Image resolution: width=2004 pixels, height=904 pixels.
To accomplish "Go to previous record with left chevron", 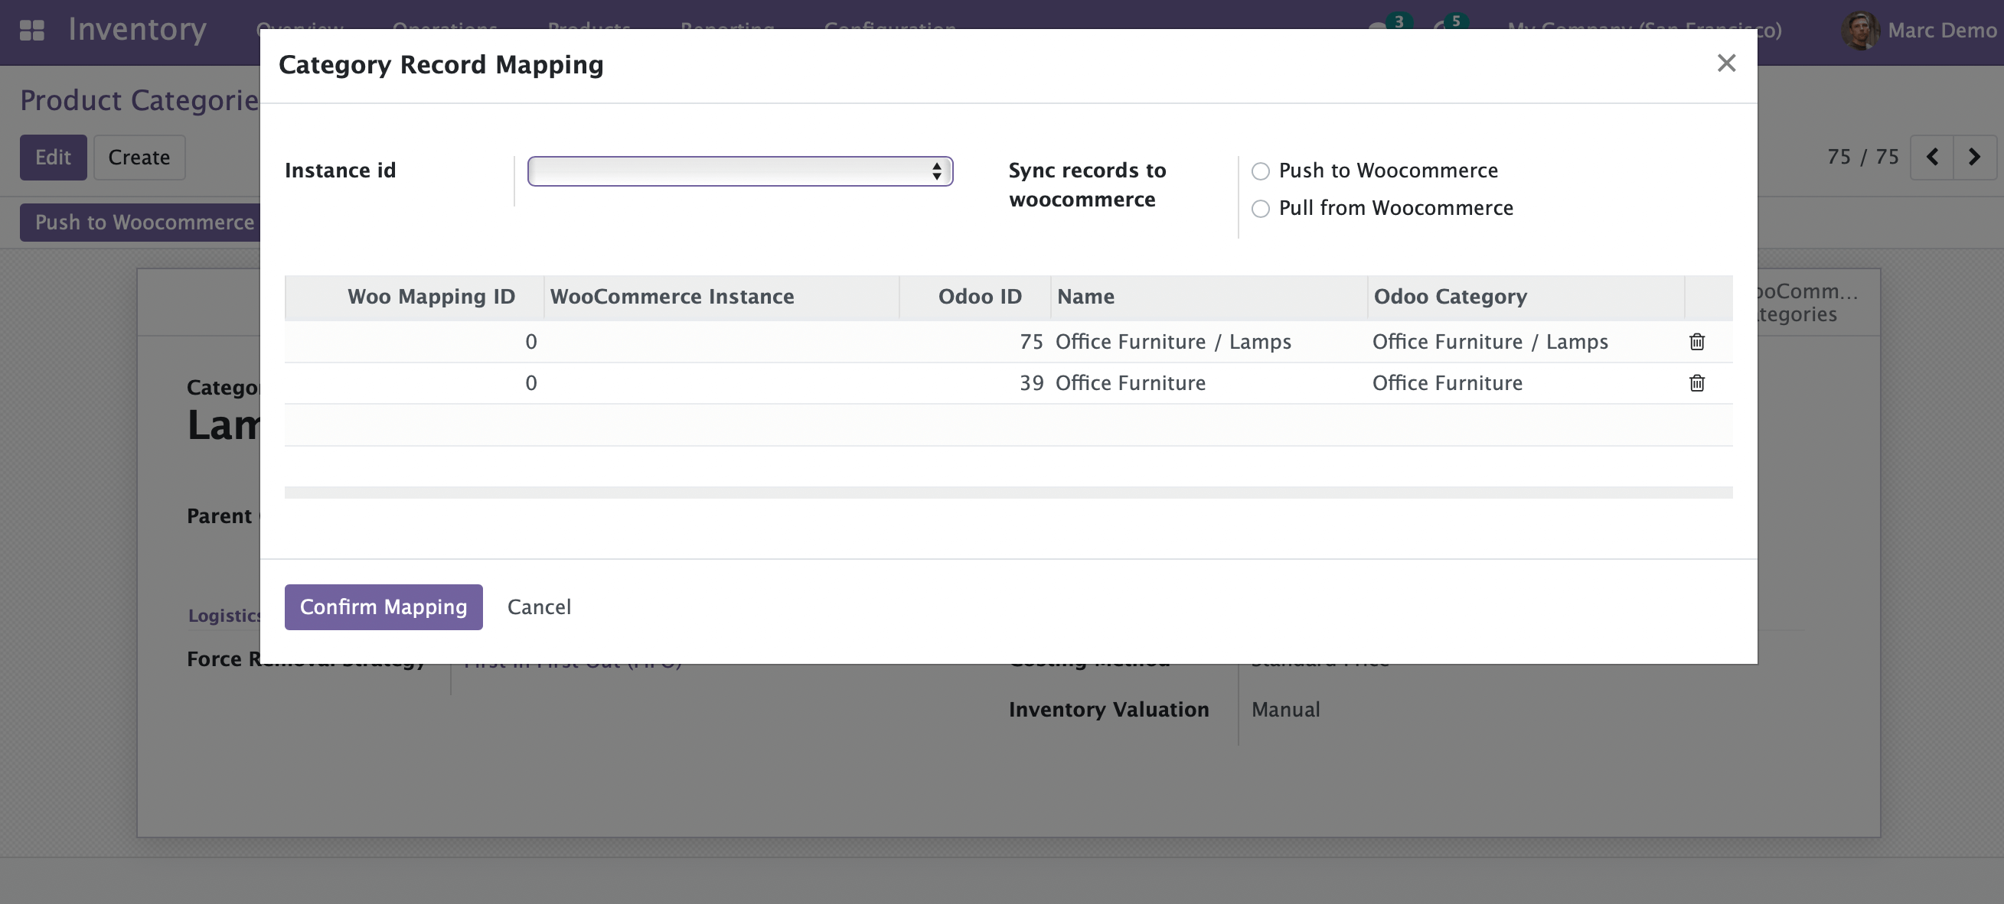I will point(1931,157).
